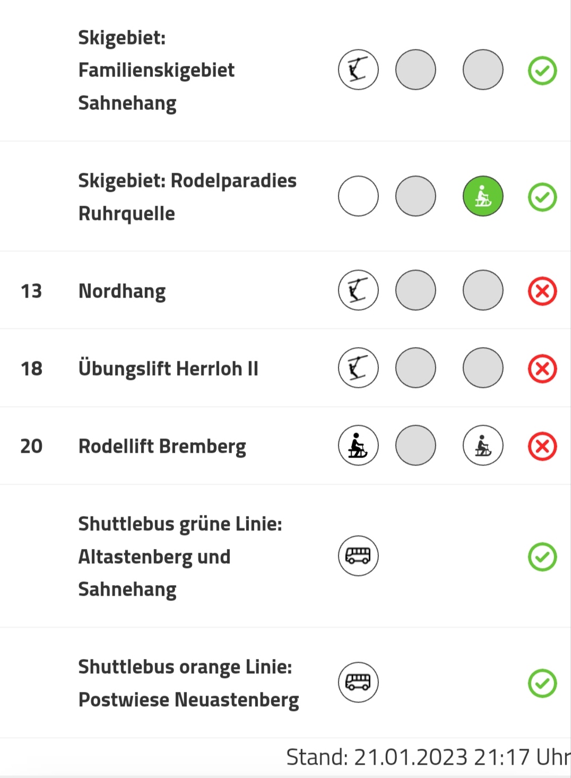Select the Übungslift Herrloh II label

(x=168, y=368)
